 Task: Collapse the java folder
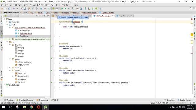(7, 25)
